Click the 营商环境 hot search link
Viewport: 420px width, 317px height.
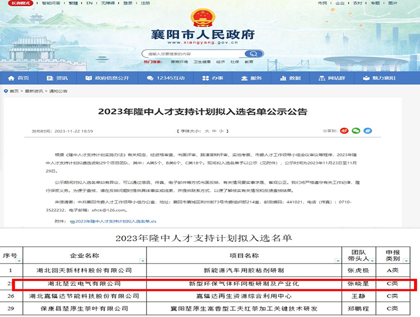coord(178,62)
